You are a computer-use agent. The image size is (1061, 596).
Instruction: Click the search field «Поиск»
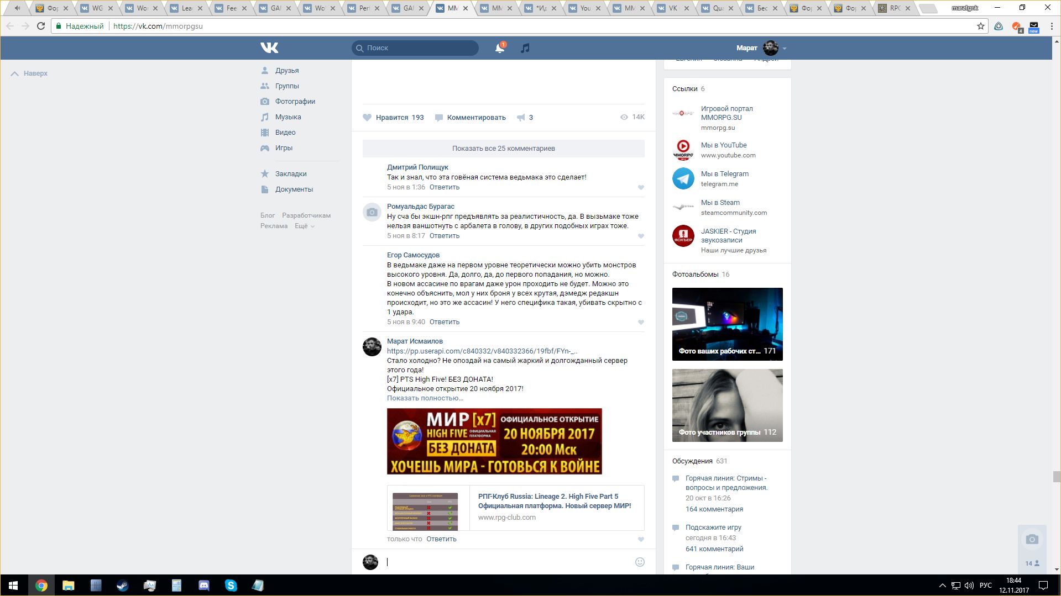tap(415, 48)
